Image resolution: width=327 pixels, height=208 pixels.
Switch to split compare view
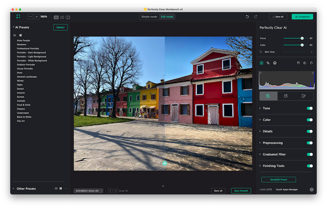pos(68,17)
